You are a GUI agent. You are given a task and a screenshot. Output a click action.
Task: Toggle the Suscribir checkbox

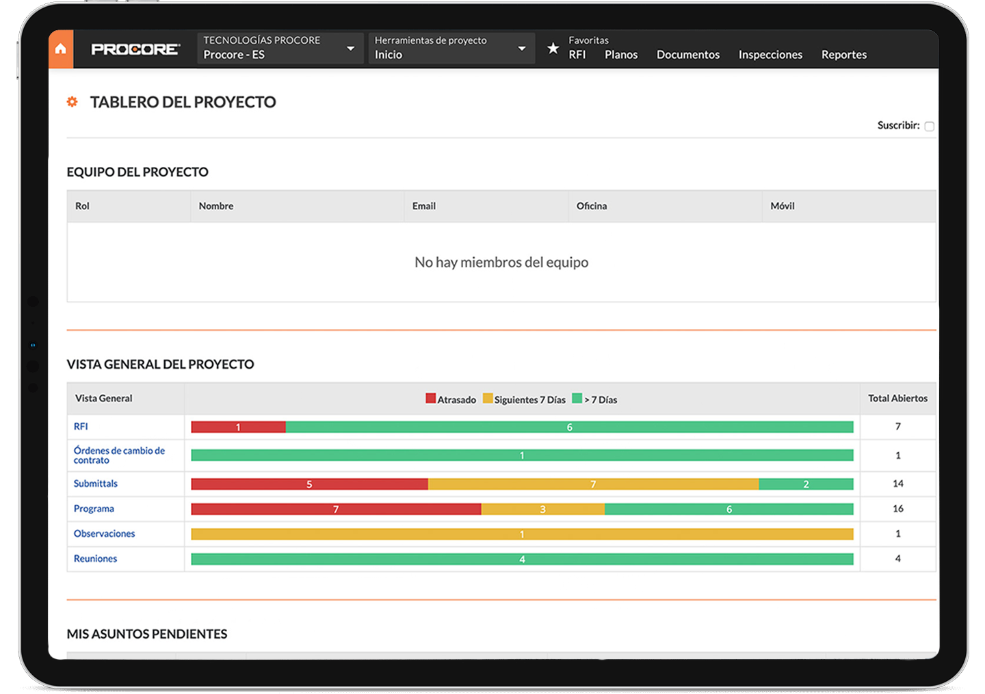tap(929, 126)
